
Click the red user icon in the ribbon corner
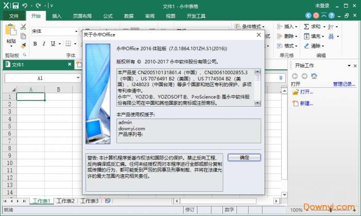coord(316,15)
